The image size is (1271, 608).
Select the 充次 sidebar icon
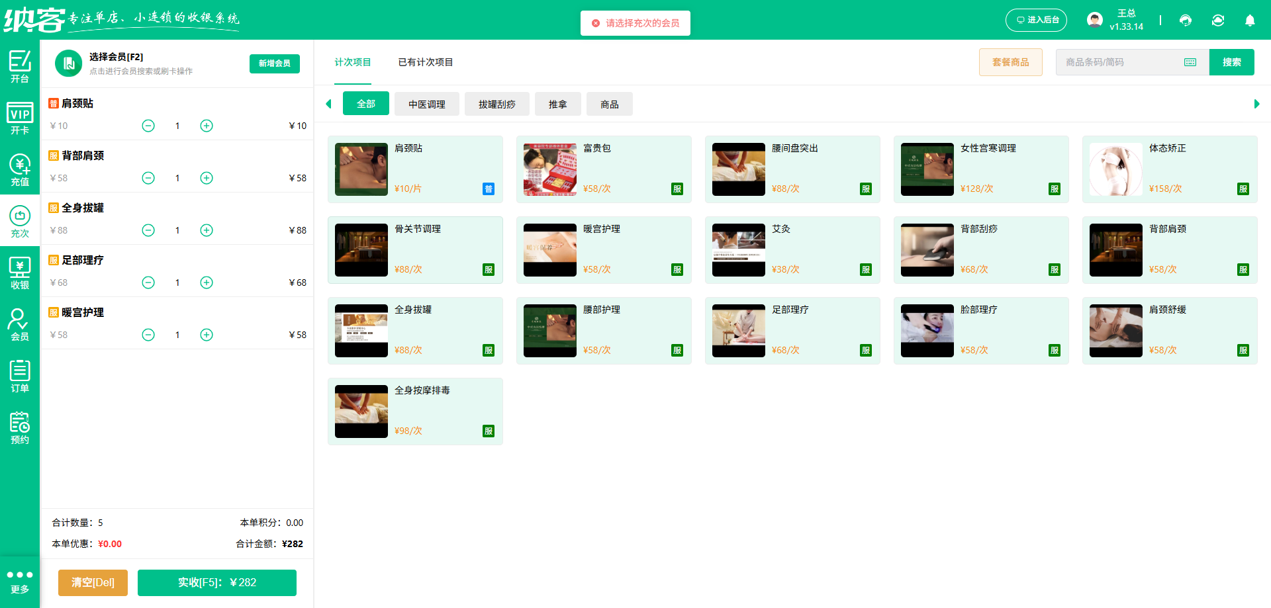[x=19, y=222]
